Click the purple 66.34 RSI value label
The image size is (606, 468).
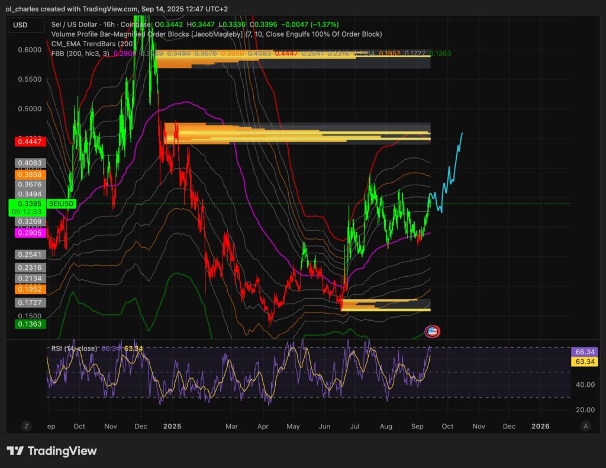pos(584,351)
